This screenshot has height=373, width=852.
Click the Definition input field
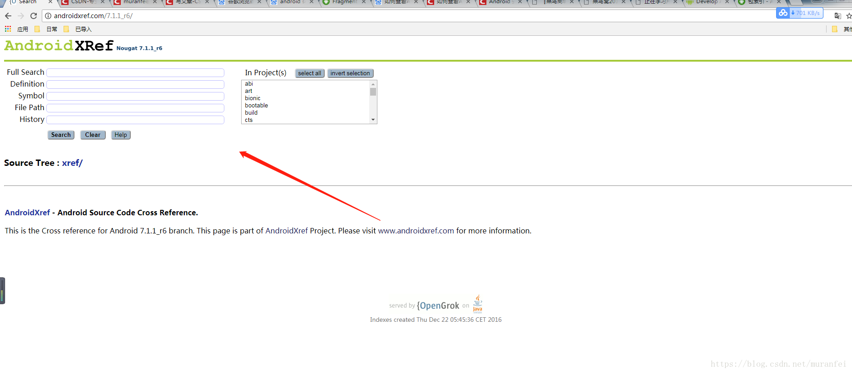[x=135, y=85]
